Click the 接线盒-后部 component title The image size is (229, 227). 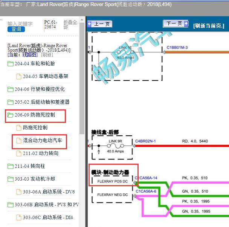pos(105,132)
